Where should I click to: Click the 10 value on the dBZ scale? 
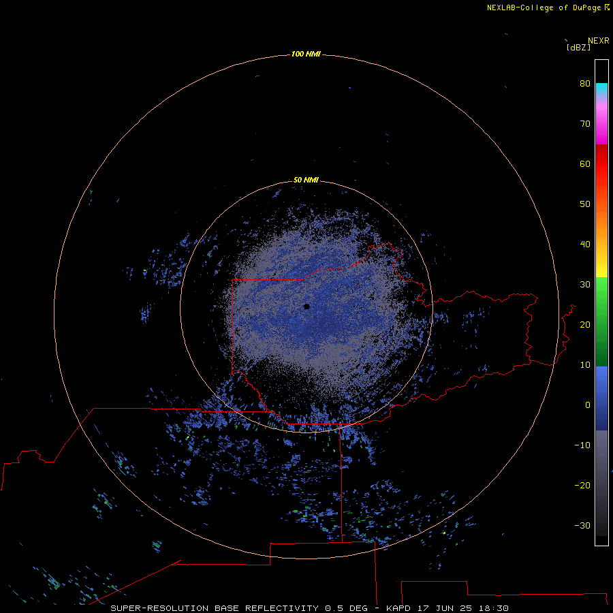pos(585,365)
